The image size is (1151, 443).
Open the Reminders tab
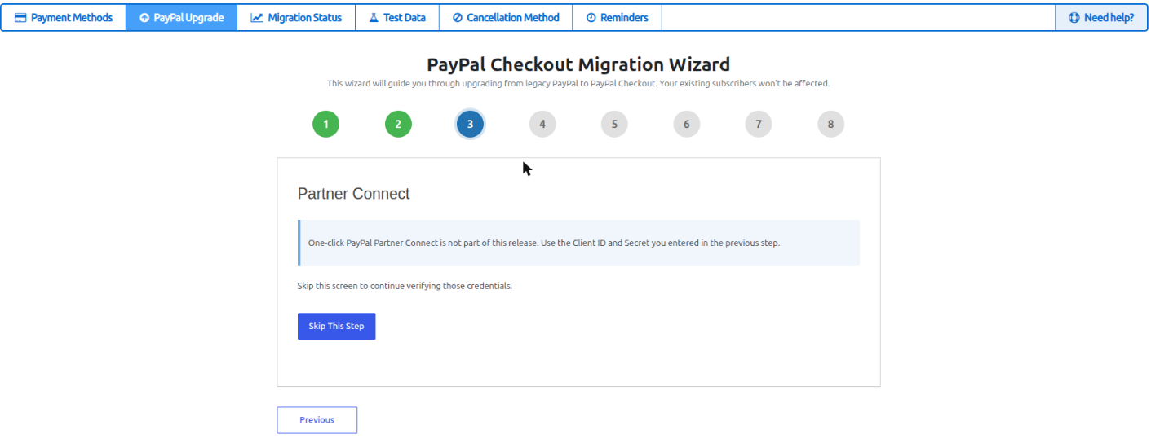point(617,18)
